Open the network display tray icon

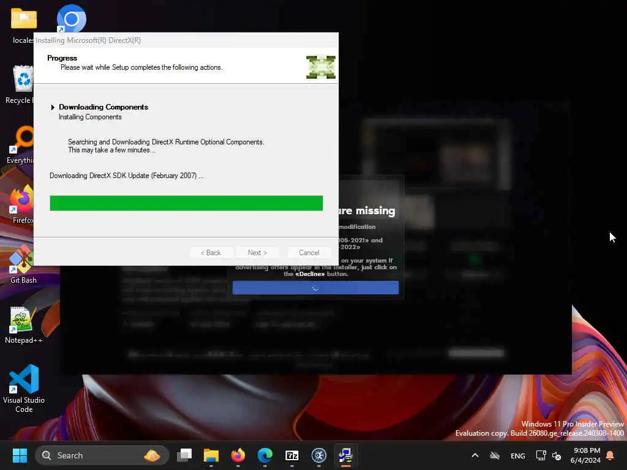coord(541,455)
